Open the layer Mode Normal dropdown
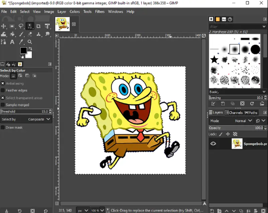This screenshot has width=268, height=213. (x=231, y=121)
